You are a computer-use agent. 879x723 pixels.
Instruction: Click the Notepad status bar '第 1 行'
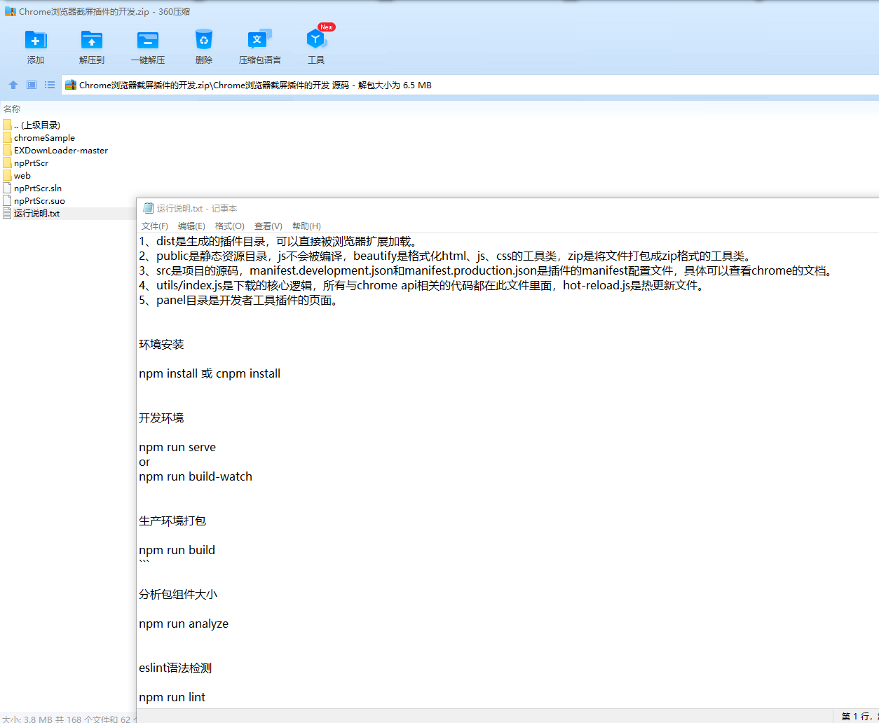click(x=857, y=716)
